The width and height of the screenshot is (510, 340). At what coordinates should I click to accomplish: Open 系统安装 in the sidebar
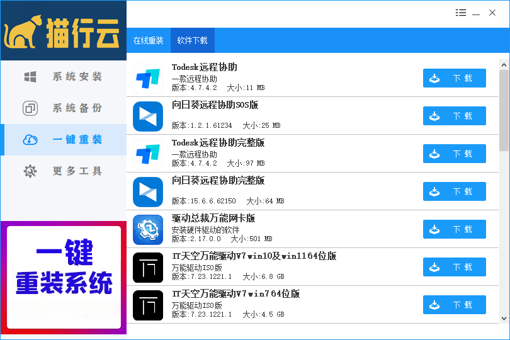[x=63, y=77]
